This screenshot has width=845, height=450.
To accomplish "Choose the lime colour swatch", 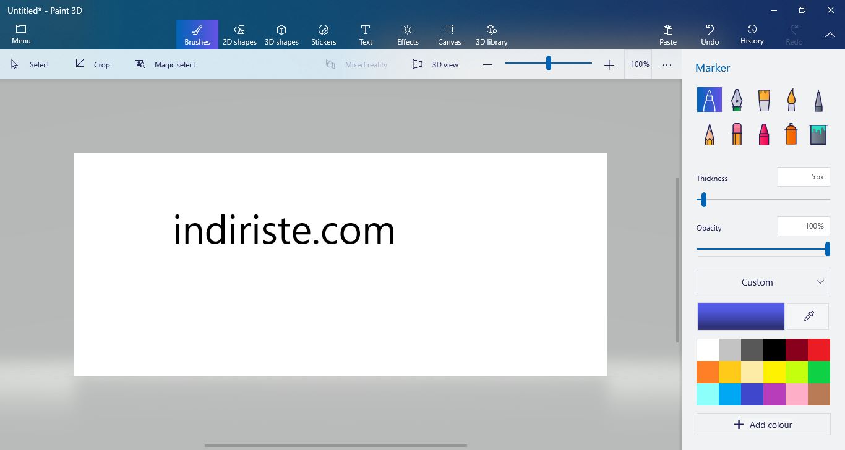I will point(797,372).
